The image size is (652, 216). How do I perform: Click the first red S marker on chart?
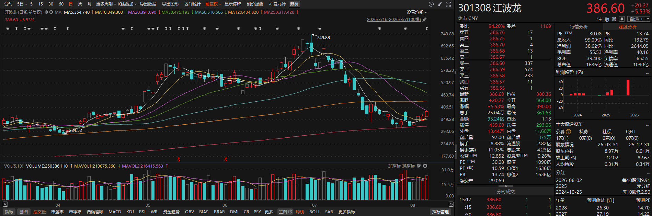[x=179, y=159]
